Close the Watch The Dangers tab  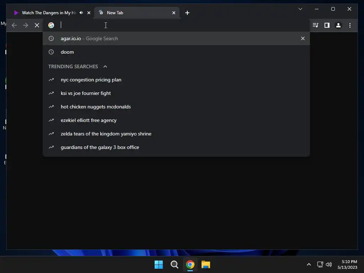pyautogui.click(x=89, y=13)
